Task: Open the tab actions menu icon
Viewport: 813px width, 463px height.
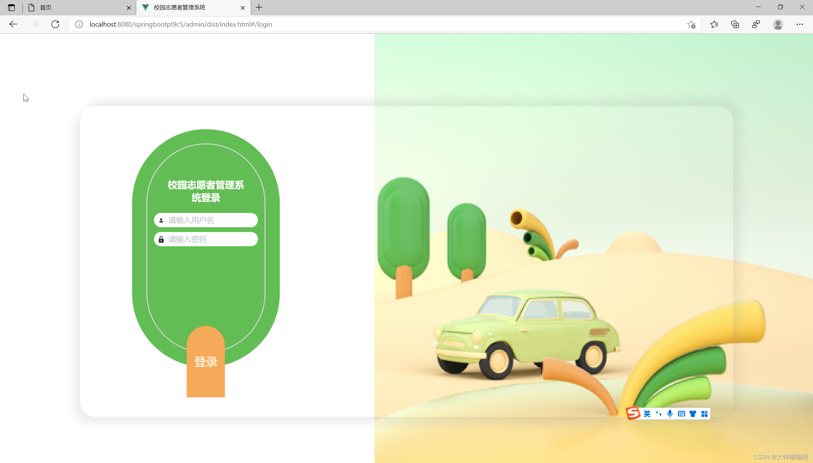Action: (11, 7)
